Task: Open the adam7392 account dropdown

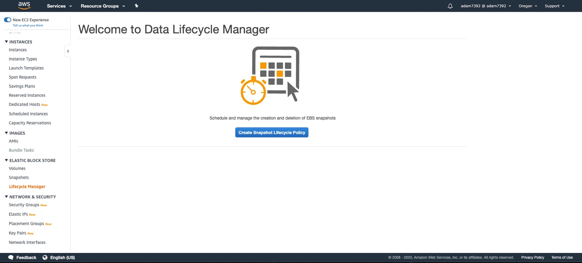Action: (486, 6)
